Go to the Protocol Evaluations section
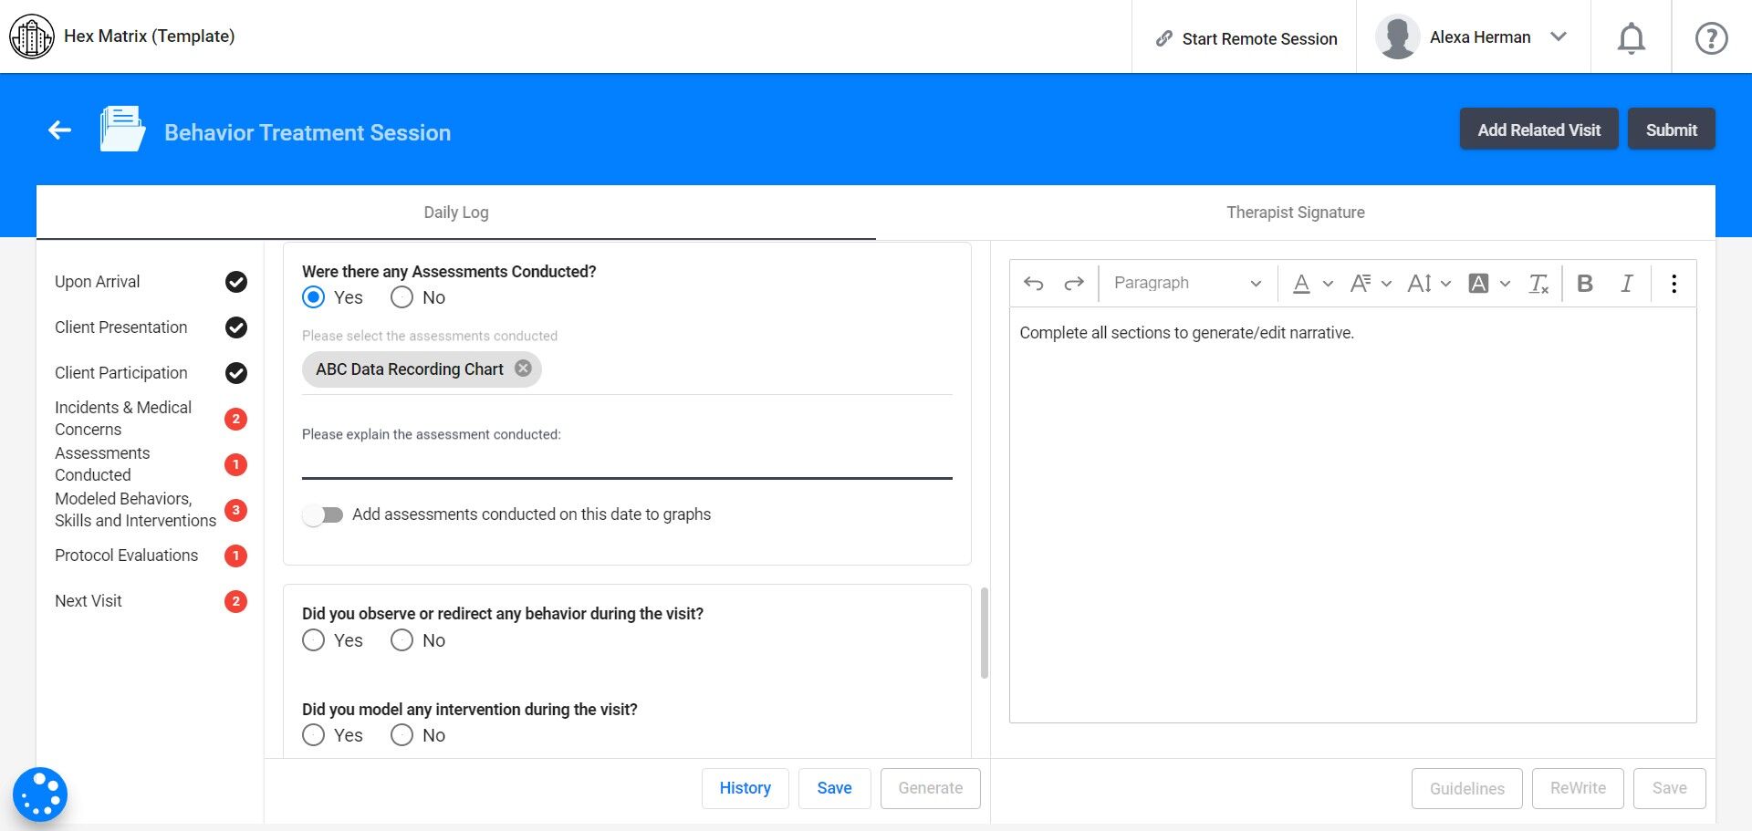Viewport: 1752px width, 831px height. tap(127, 556)
